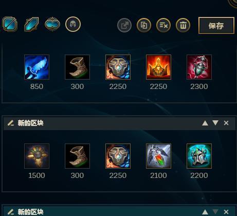
Task: Select the boots item in first block
Action: pos(77,67)
